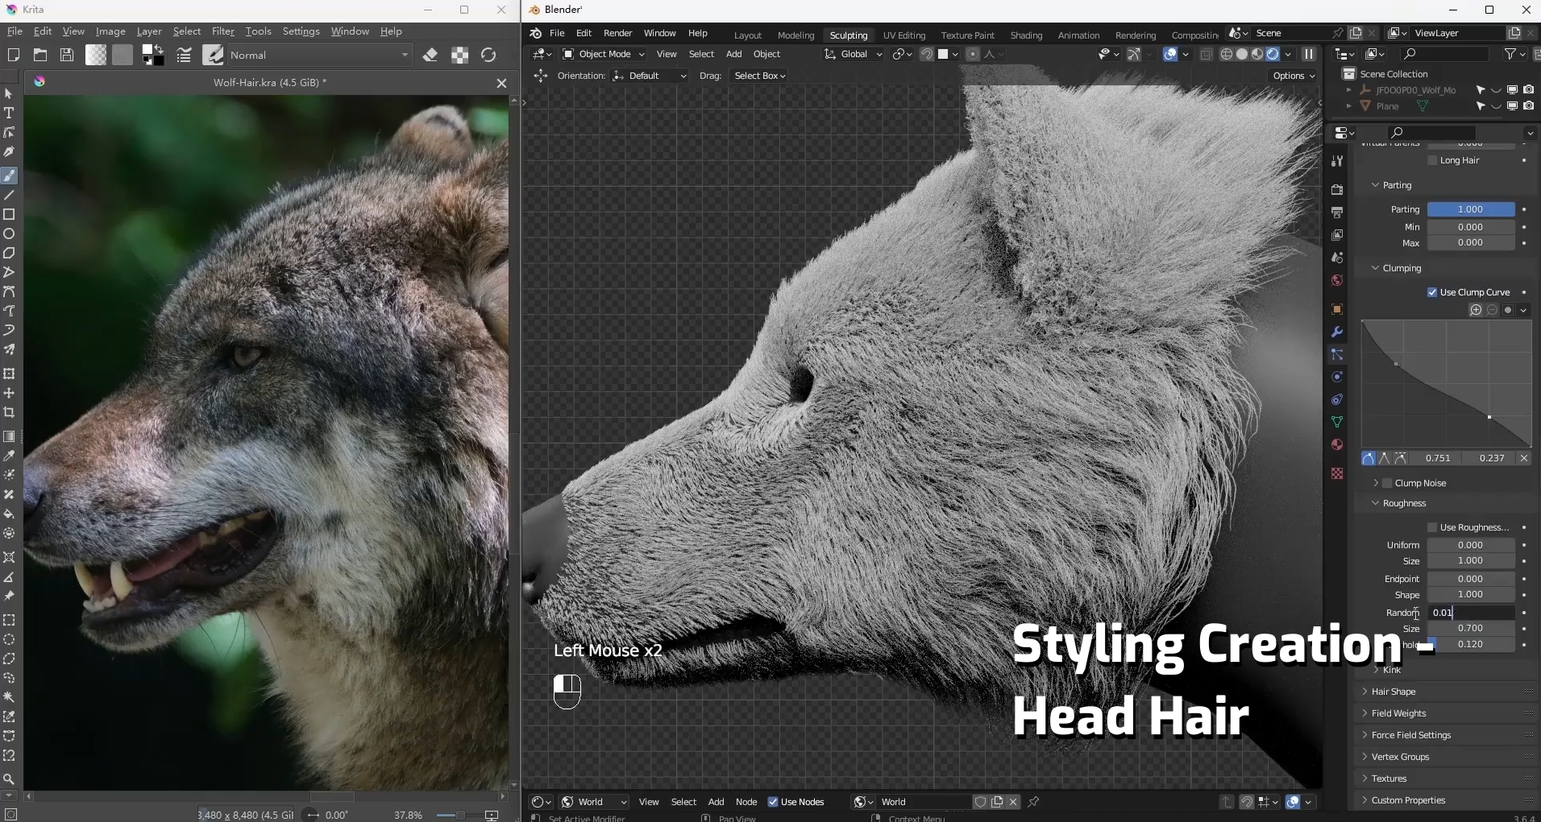The width and height of the screenshot is (1541, 822).
Task: Select the Zoom tool in Krita toolbox
Action: point(9,779)
